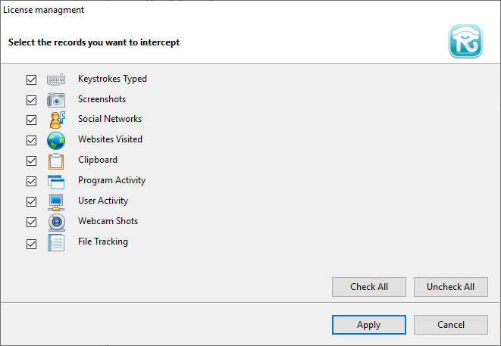Uncheck the Keystrokes Typed checkbox
Image resolution: width=501 pixels, height=346 pixels.
pos(31,79)
